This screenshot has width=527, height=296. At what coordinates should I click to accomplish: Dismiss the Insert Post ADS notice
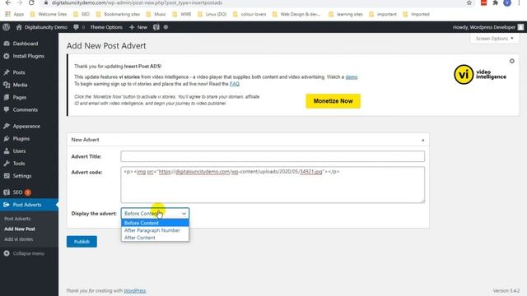point(512,61)
